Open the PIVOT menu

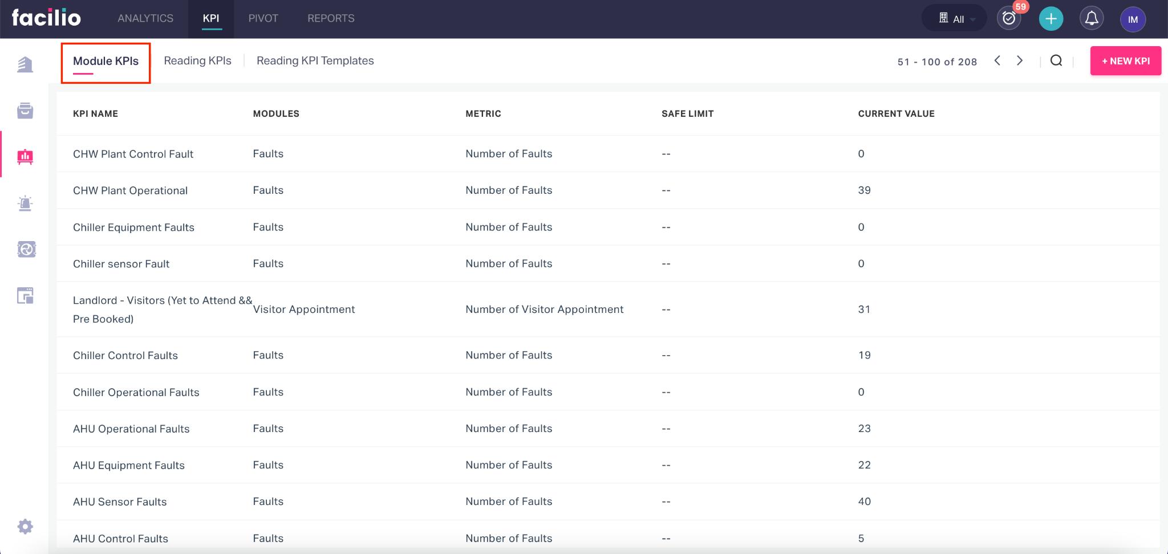click(263, 18)
